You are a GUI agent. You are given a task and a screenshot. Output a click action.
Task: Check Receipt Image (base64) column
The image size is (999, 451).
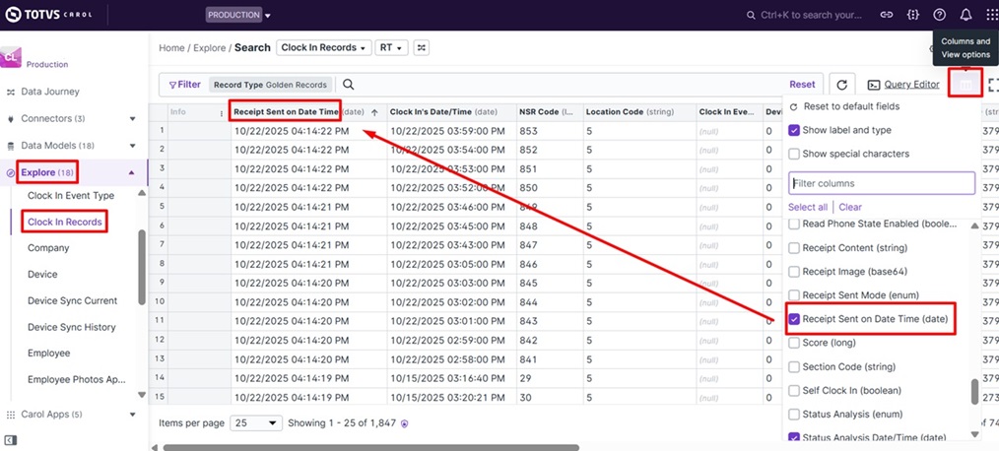pos(794,272)
